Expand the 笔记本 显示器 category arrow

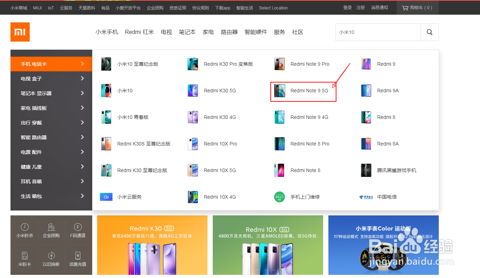pos(82,93)
